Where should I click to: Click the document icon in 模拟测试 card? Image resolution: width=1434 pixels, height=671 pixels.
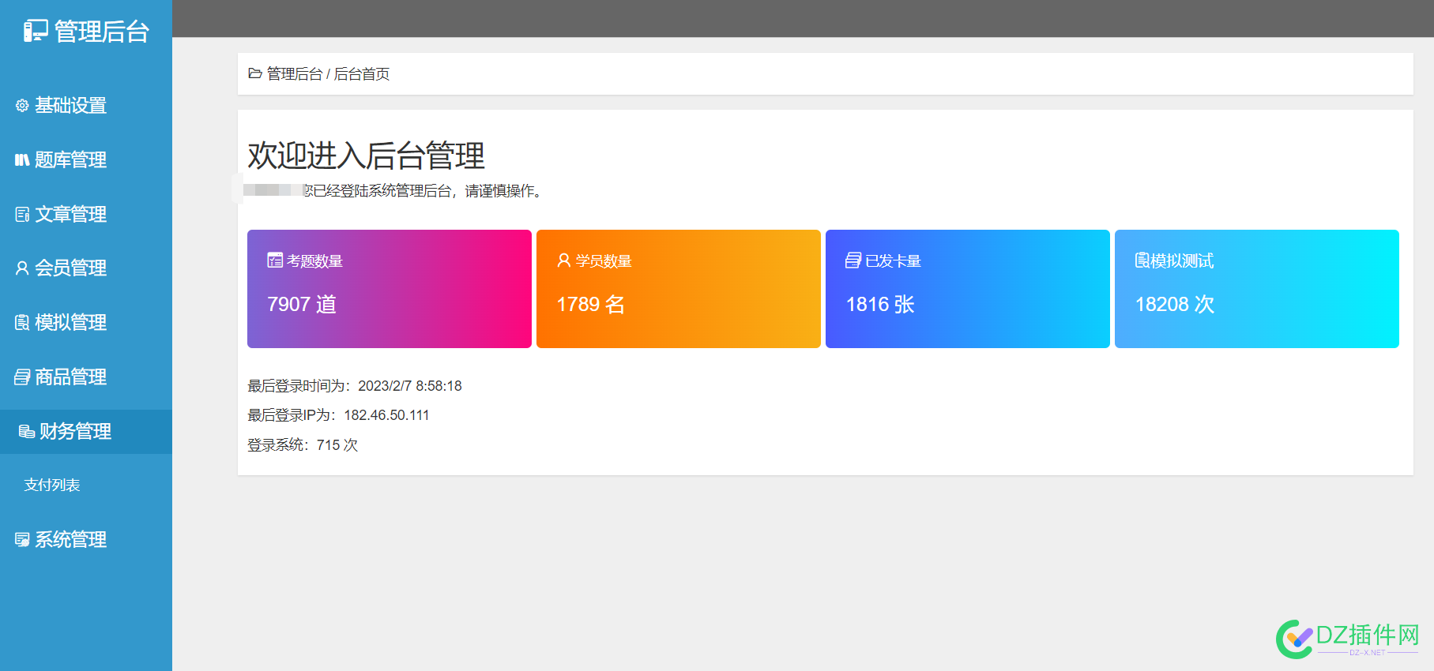point(1142,261)
